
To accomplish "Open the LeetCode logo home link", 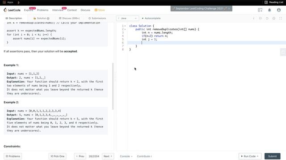I will click(x=12, y=10).
